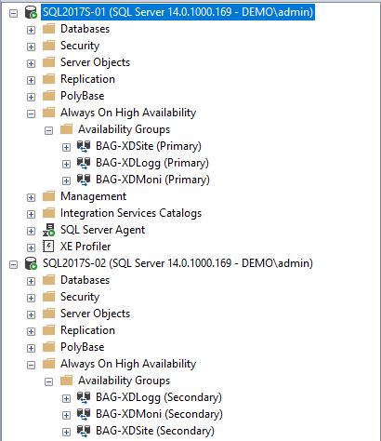Expand the BAG-XDMoni (Secondary) group
The width and height of the screenshot is (381, 441).
66,415
